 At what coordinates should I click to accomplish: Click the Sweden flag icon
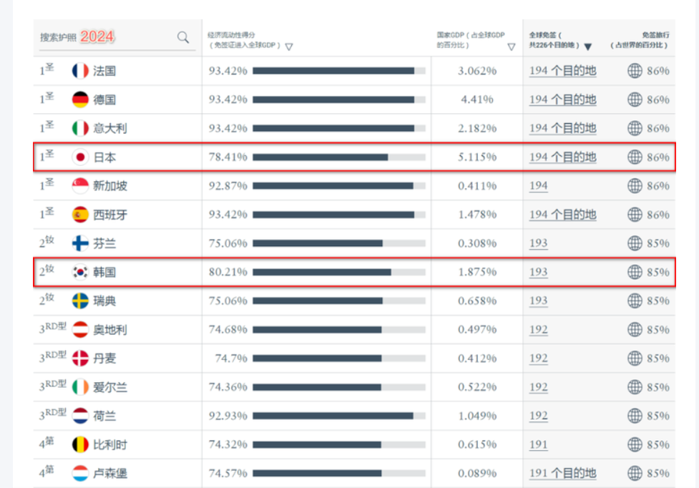click(x=80, y=301)
